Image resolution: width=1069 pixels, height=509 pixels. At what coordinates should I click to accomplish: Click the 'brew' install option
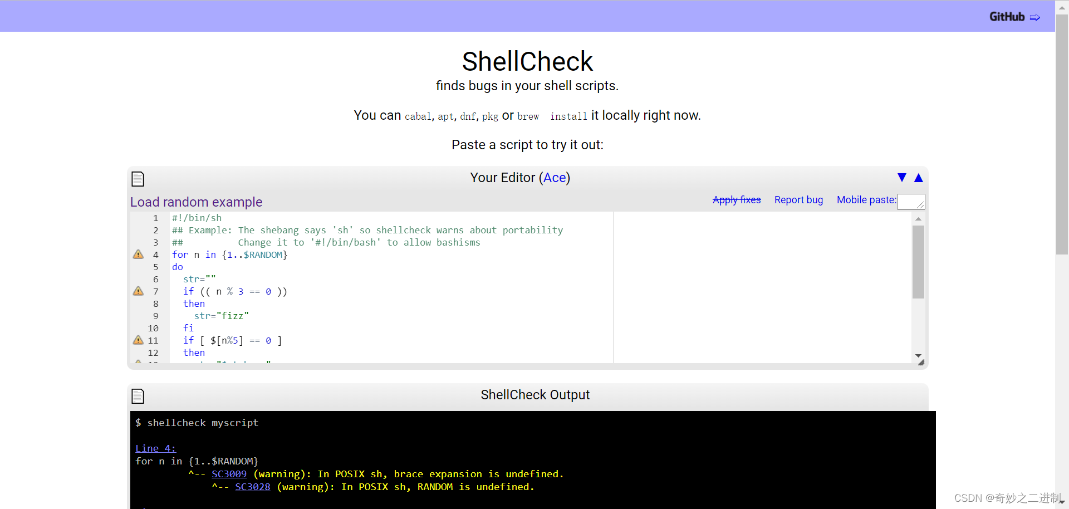click(x=528, y=116)
